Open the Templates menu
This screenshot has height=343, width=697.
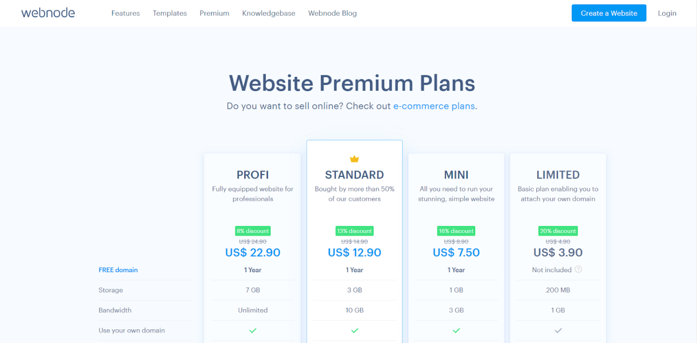coord(170,13)
